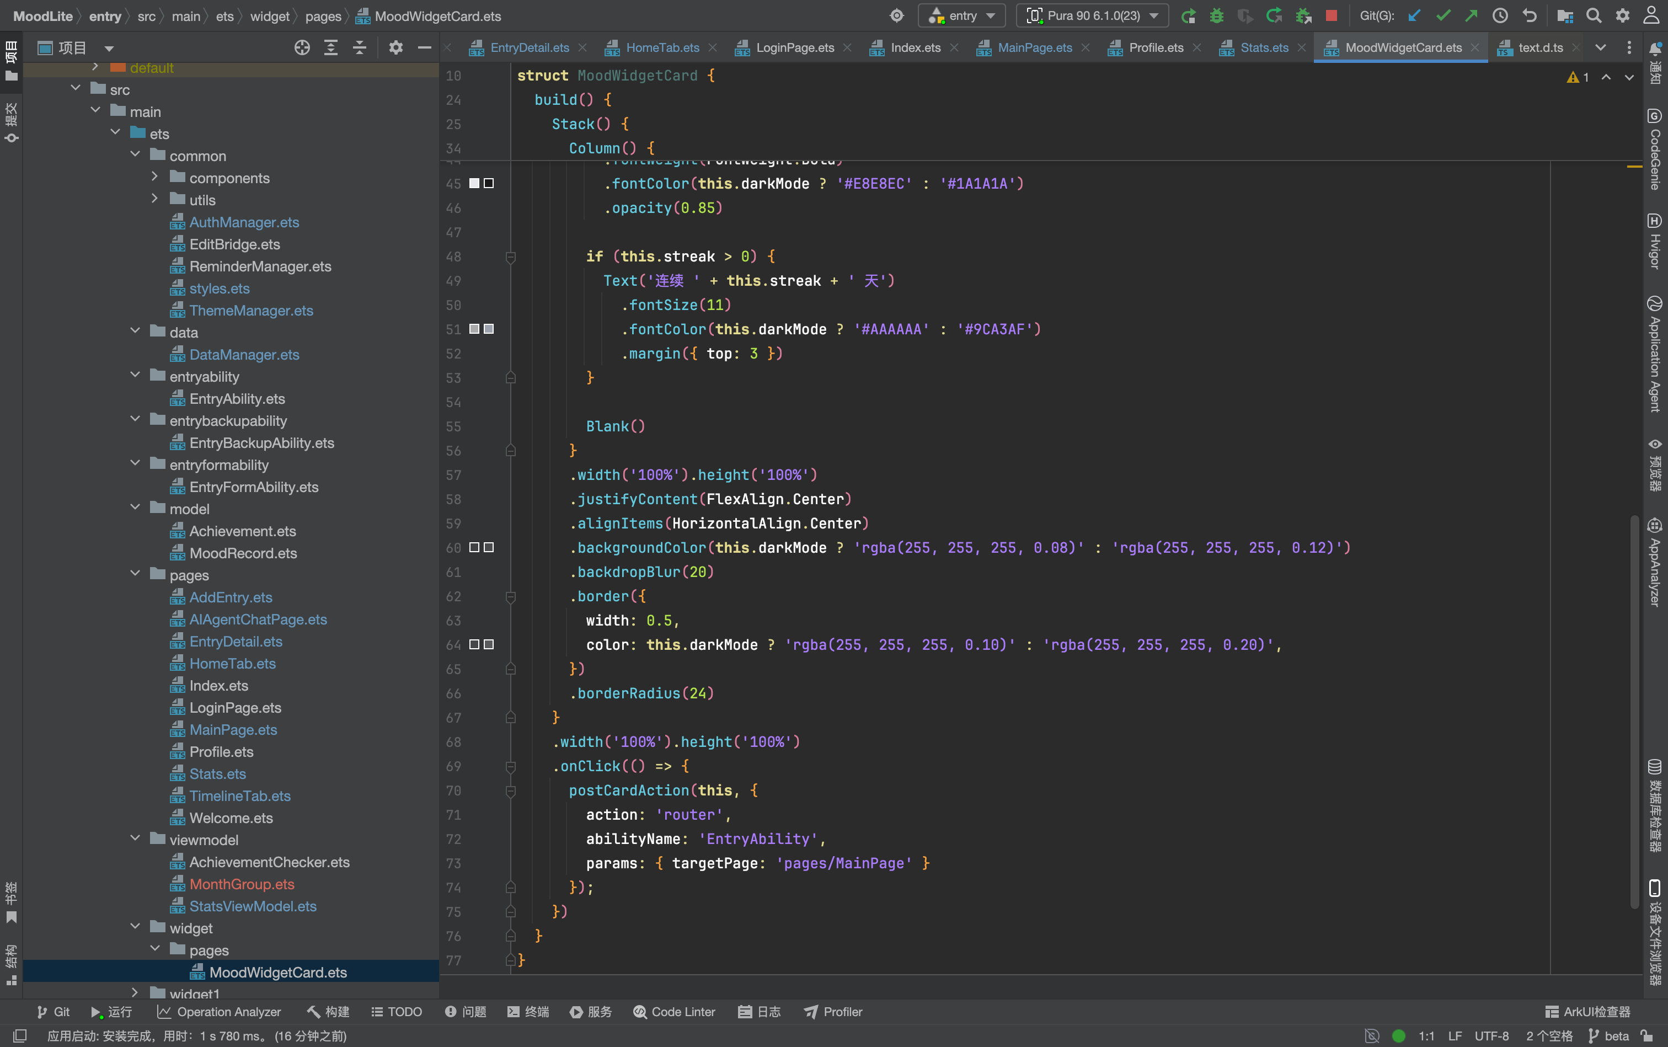Open the Pura 90 device selector dropdown
Viewport: 1668px width, 1047px height.
(x=1092, y=15)
